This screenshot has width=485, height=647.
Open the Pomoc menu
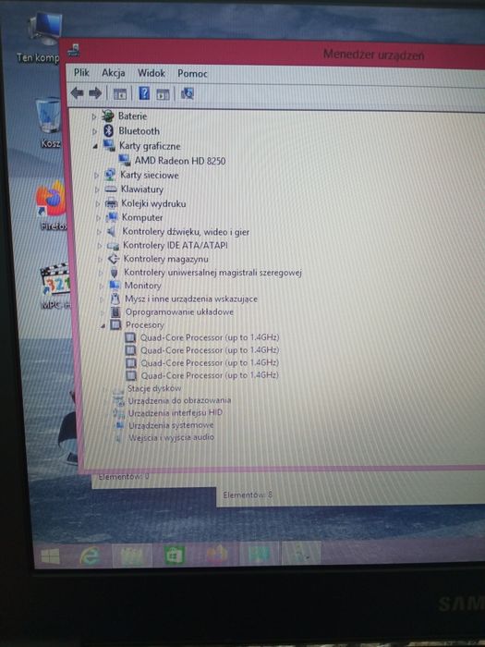pyautogui.click(x=192, y=73)
